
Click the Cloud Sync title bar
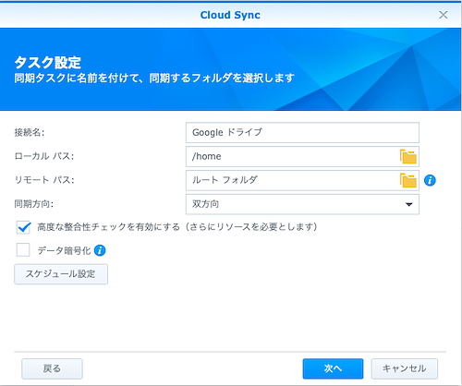click(x=230, y=15)
